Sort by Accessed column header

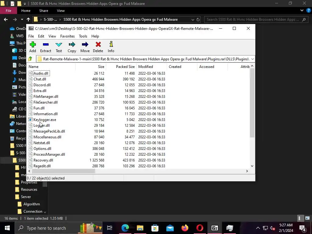(x=212, y=67)
